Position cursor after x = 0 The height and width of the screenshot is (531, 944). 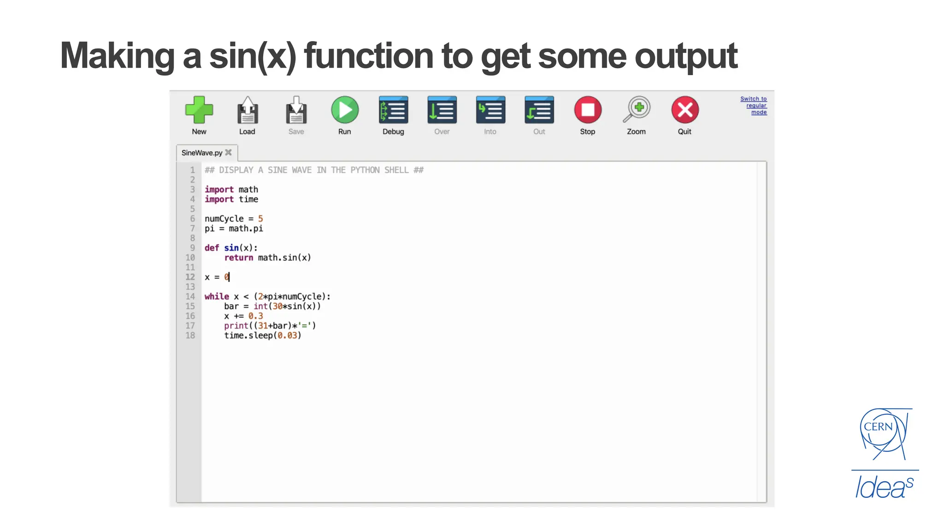[229, 277]
